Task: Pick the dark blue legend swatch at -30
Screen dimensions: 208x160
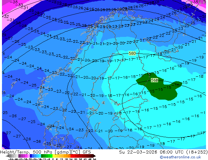Action: 31,156
